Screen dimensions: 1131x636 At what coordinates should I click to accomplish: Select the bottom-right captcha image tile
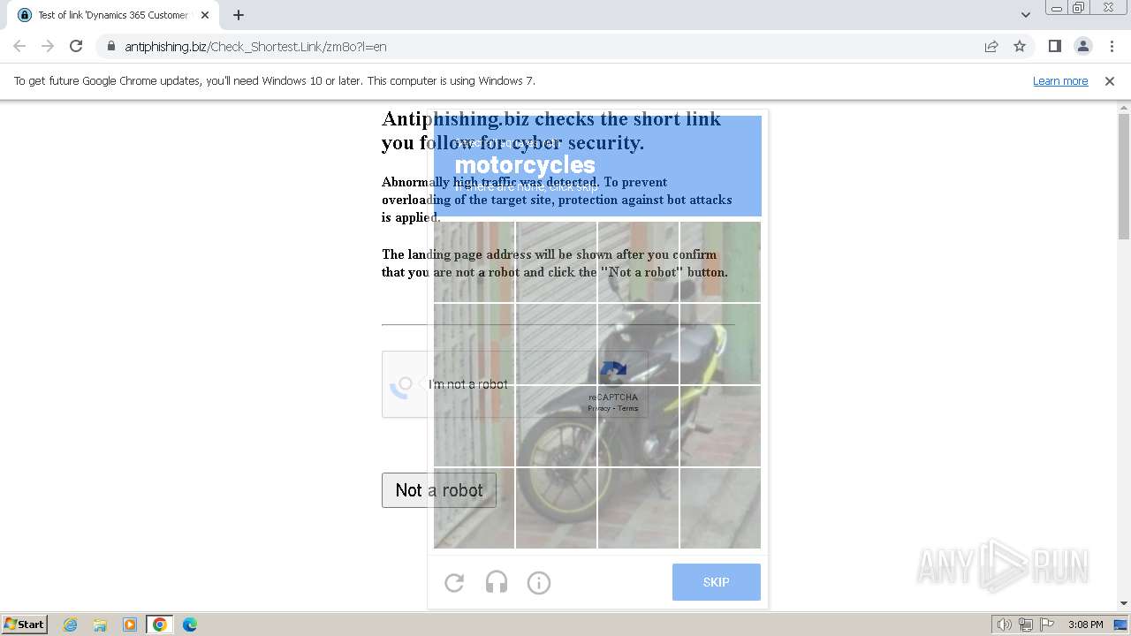click(x=720, y=508)
